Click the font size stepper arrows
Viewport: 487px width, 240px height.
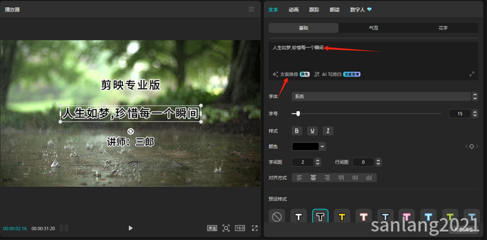point(475,114)
